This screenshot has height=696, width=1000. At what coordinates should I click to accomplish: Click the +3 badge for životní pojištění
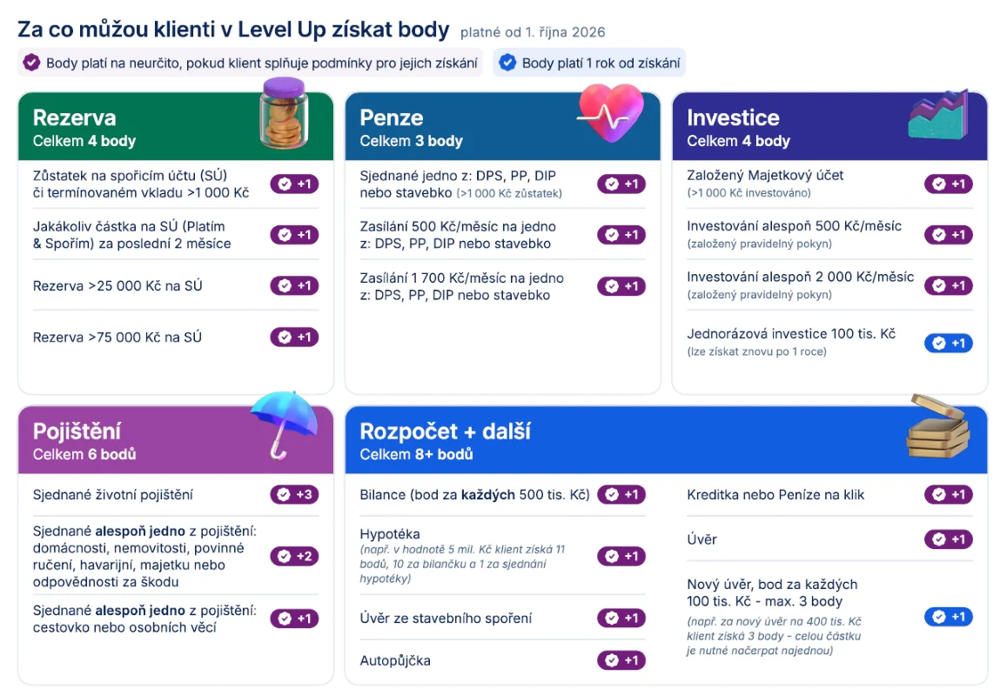click(x=295, y=494)
